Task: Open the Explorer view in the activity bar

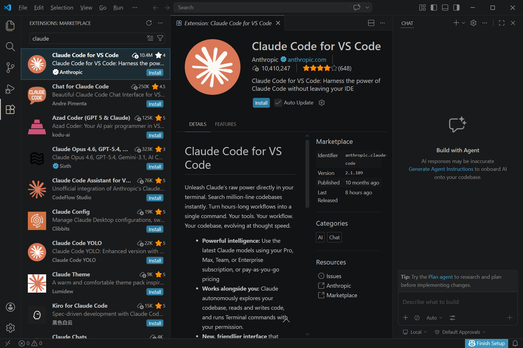Action: coord(10,26)
